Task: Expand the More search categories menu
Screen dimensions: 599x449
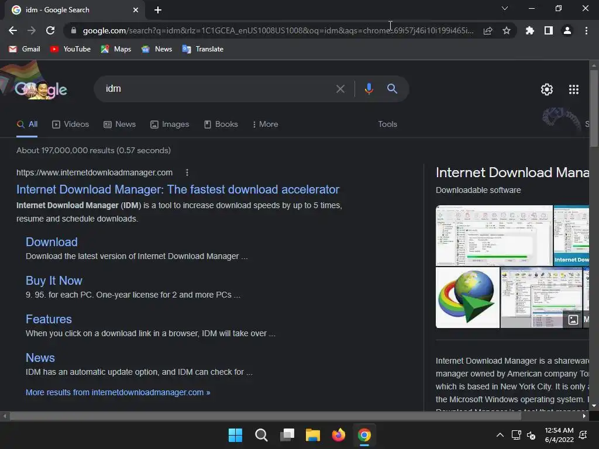Action: 265,124
